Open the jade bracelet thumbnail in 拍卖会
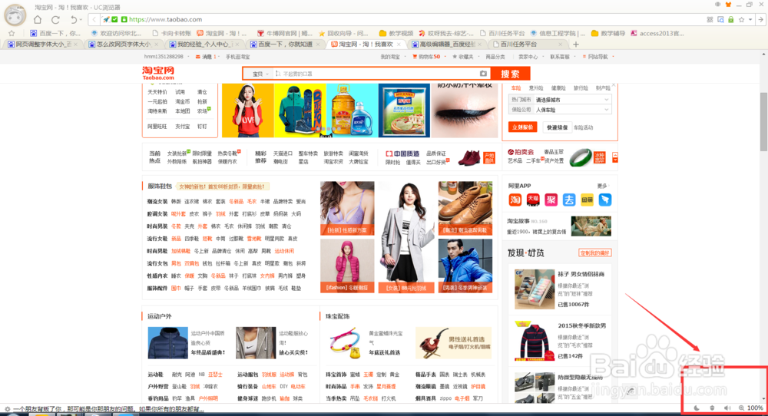 [581, 157]
